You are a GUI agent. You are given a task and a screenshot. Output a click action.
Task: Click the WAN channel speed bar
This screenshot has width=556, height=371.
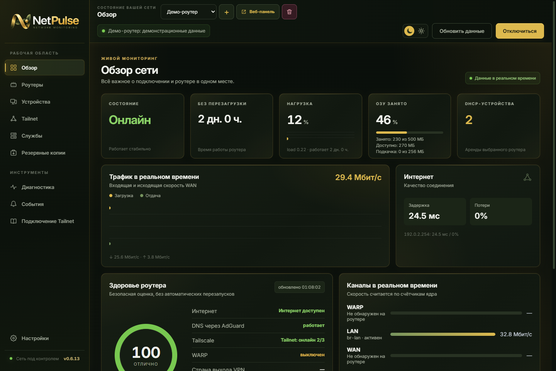(x=456, y=356)
